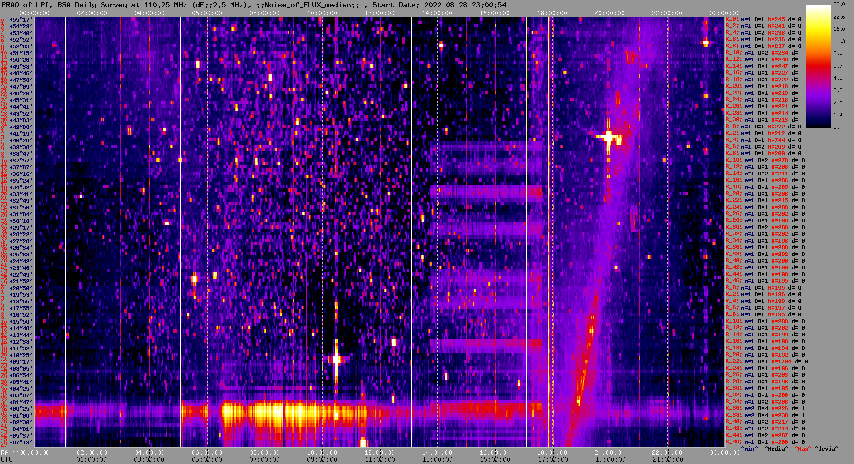The image size is (854, 464).
Task: Click declination label +42°08'
Action: (21, 127)
